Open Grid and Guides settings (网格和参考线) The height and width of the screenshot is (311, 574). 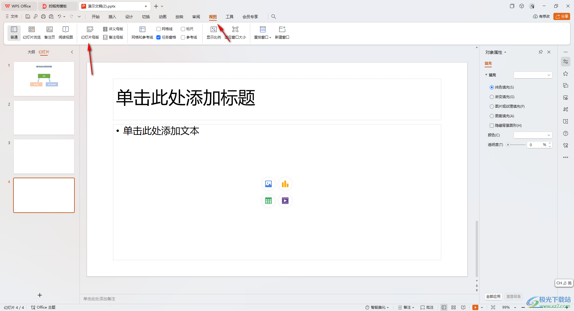tap(142, 33)
